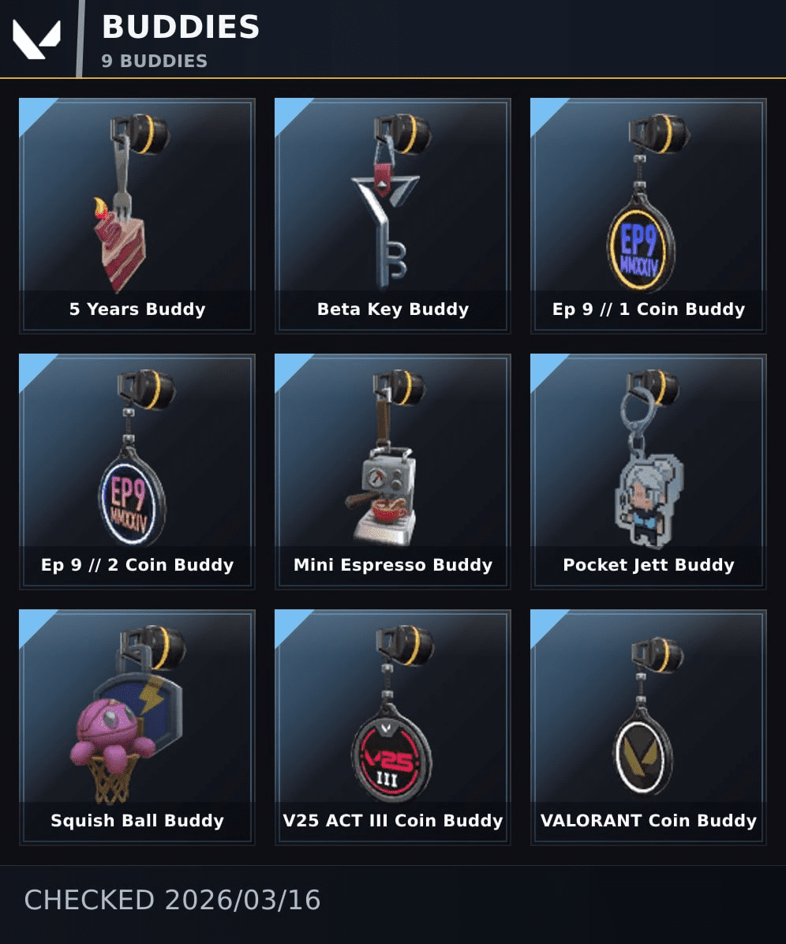The image size is (786, 944).
Task: Click the V25 ACT III Coin Buddy label
Action: pos(393,821)
